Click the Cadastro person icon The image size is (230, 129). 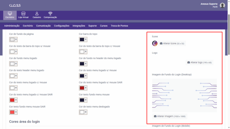point(37,14)
